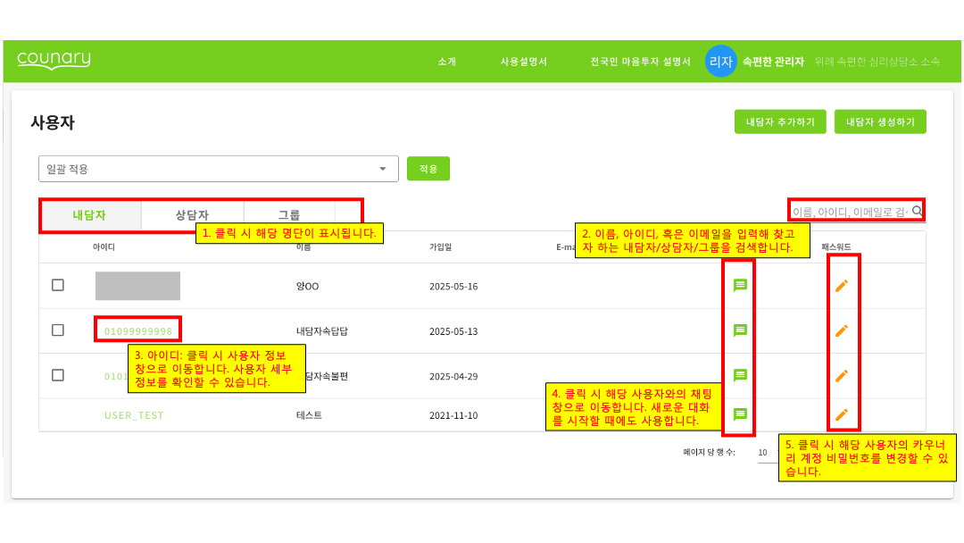Viewport: 964px width, 543px height.
Task: Click the name cell 테스트
Action: [x=309, y=415]
